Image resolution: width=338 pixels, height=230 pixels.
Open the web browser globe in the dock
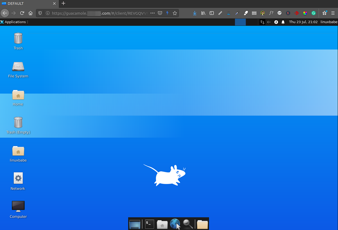point(175,224)
